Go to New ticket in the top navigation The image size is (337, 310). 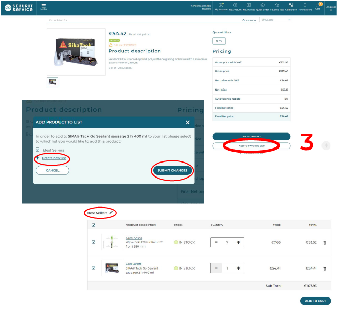coord(248,6)
